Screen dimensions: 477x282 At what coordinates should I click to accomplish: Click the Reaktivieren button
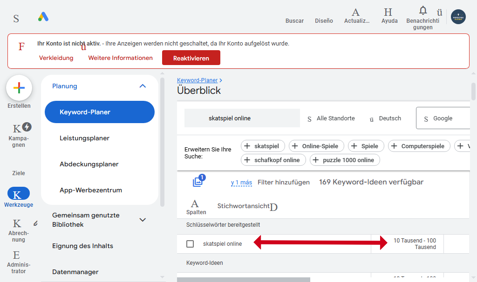coord(191,58)
